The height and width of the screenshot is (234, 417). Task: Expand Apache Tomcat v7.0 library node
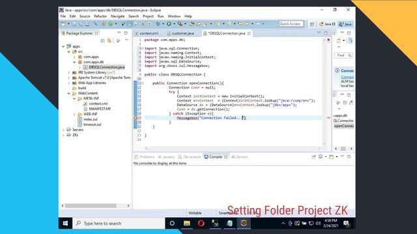tap(69, 78)
